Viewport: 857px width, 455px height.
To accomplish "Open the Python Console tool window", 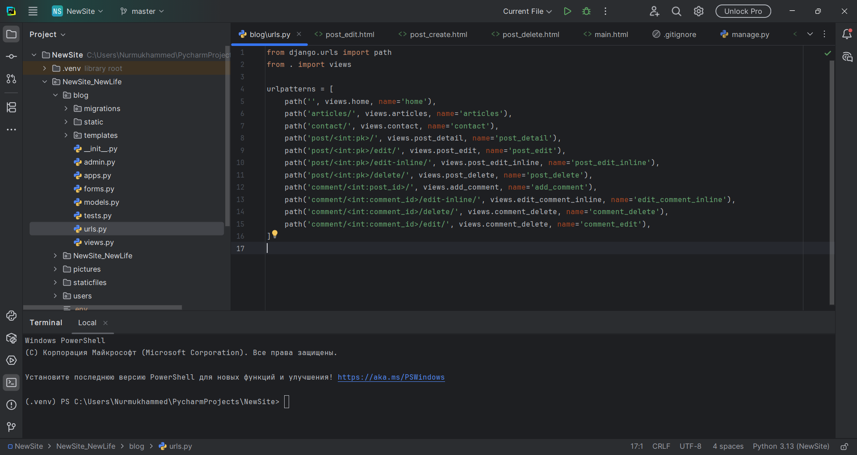I will pos(11,316).
